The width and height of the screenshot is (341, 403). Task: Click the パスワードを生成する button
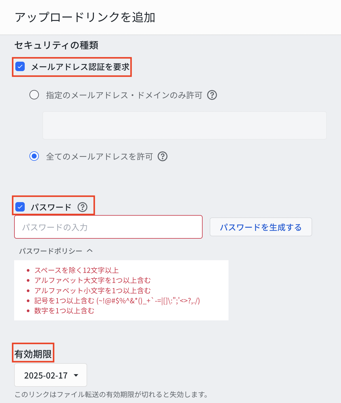[x=261, y=227]
